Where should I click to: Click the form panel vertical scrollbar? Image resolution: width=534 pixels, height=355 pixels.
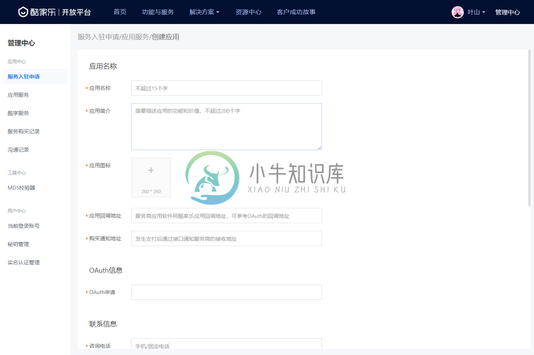pos(529,128)
